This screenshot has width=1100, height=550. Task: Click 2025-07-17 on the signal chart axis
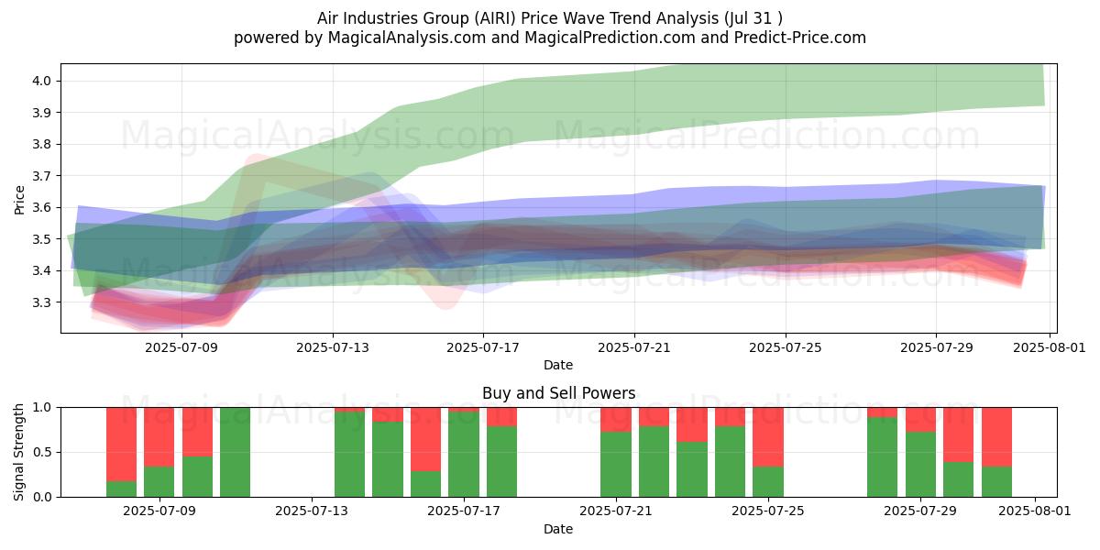click(464, 511)
